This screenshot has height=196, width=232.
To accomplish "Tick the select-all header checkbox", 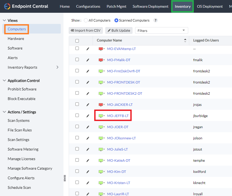I will click(x=77, y=41).
